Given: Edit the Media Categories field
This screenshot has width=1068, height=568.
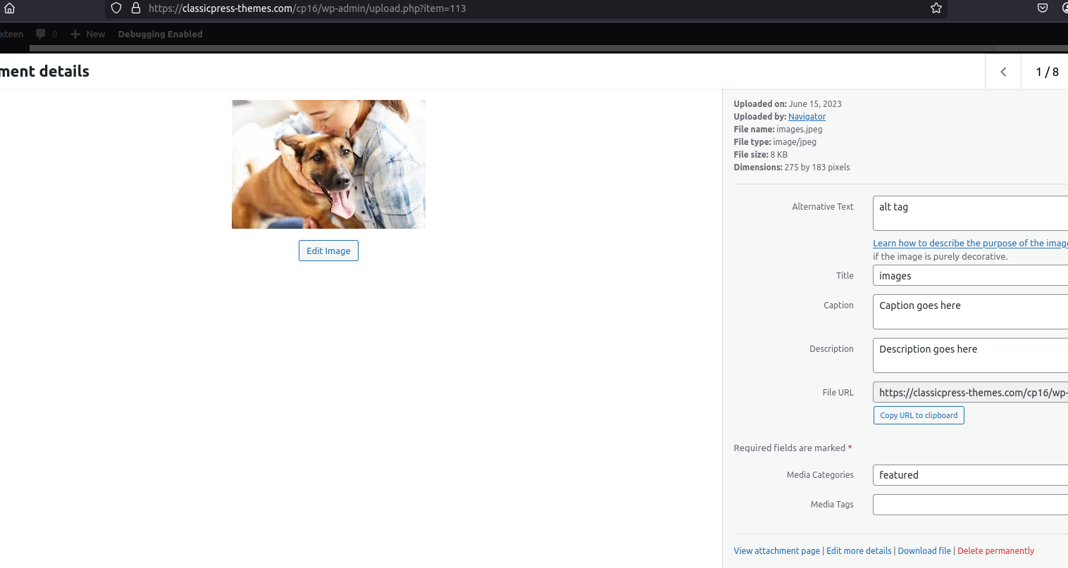Looking at the screenshot, I should 970,475.
